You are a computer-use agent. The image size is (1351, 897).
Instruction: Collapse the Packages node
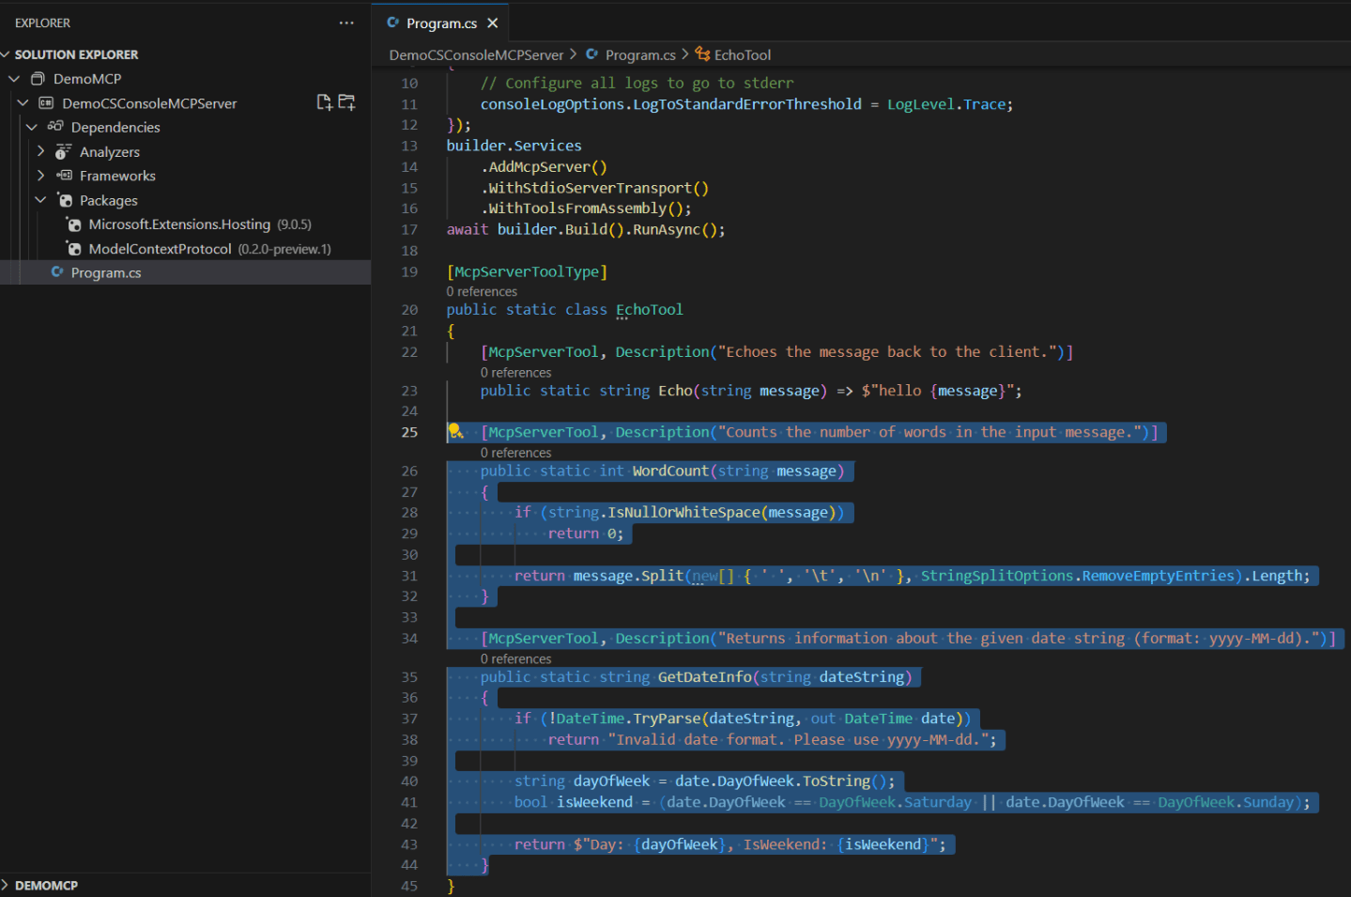pos(40,200)
